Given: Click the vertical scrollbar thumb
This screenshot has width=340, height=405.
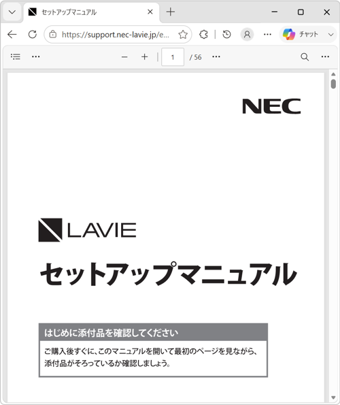Looking at the screenshot, I should click(333, 84).
